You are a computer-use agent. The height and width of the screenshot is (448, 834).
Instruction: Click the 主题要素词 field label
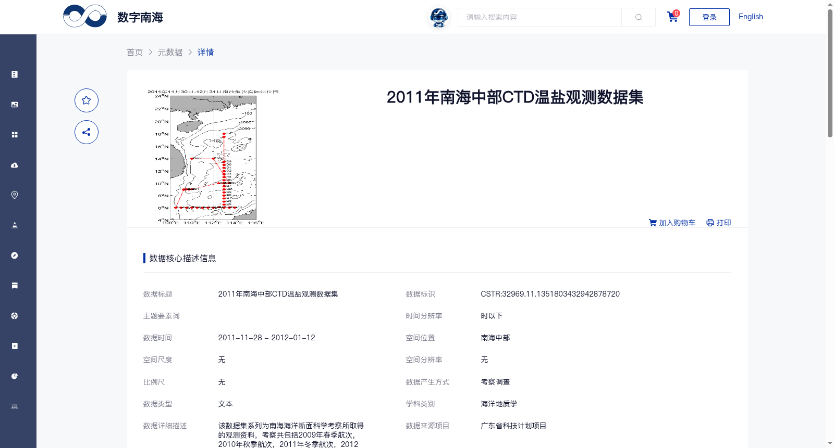point(161,316)
